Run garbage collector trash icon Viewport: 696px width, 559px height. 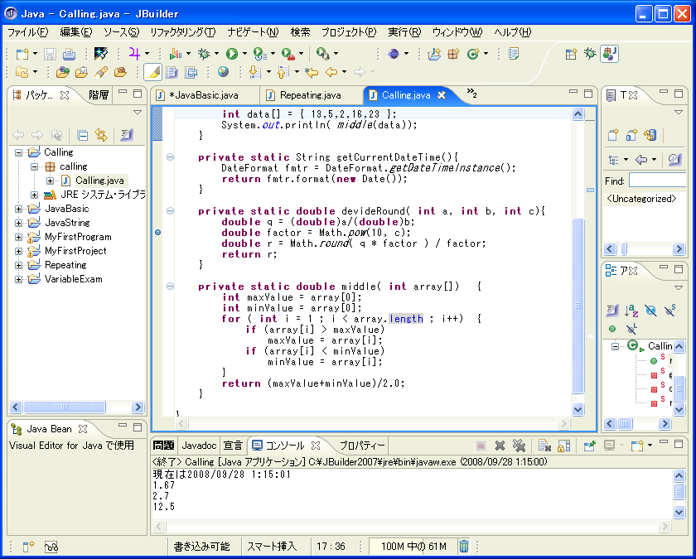pos(464,546)
